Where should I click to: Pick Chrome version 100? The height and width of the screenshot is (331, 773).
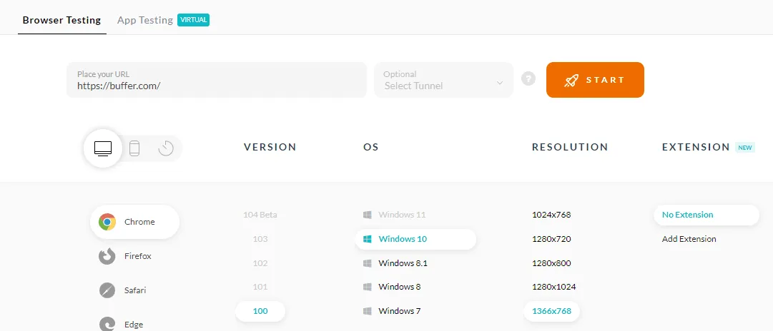pos(260,311)
